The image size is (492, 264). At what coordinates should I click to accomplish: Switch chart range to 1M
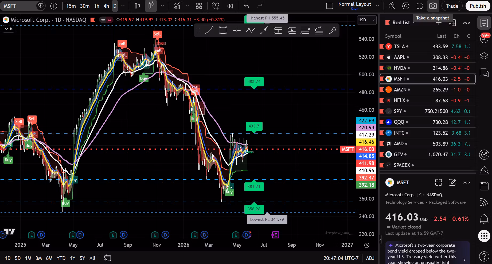click(28, 258)
